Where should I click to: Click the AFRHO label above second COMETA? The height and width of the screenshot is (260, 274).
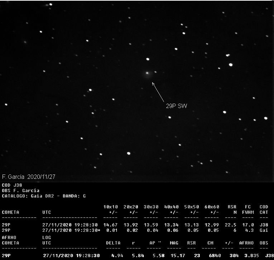point(9,237)
